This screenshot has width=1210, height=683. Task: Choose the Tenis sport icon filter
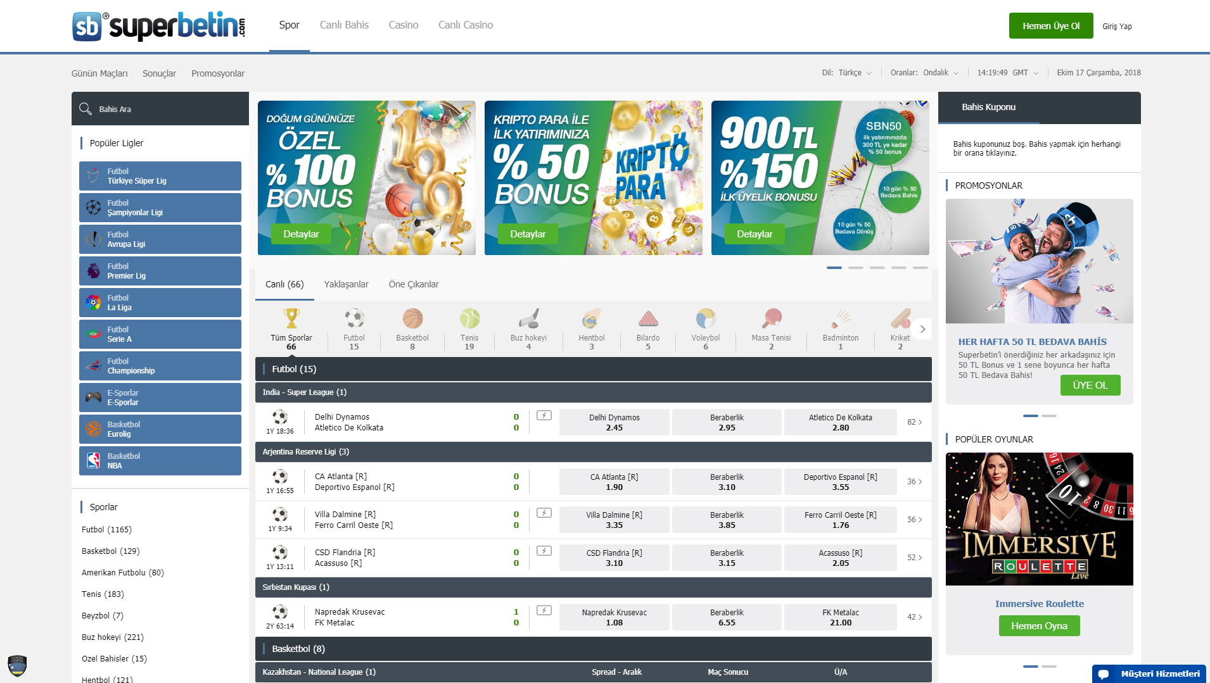pyautogui.click(x=469, y=318)
